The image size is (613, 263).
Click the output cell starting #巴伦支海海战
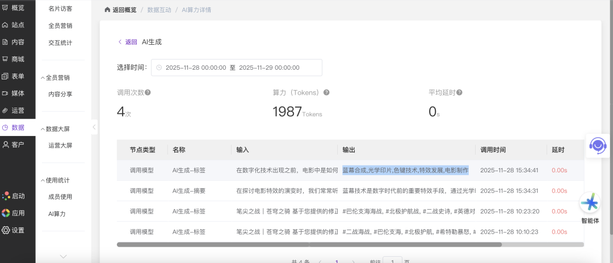point(409,211)
